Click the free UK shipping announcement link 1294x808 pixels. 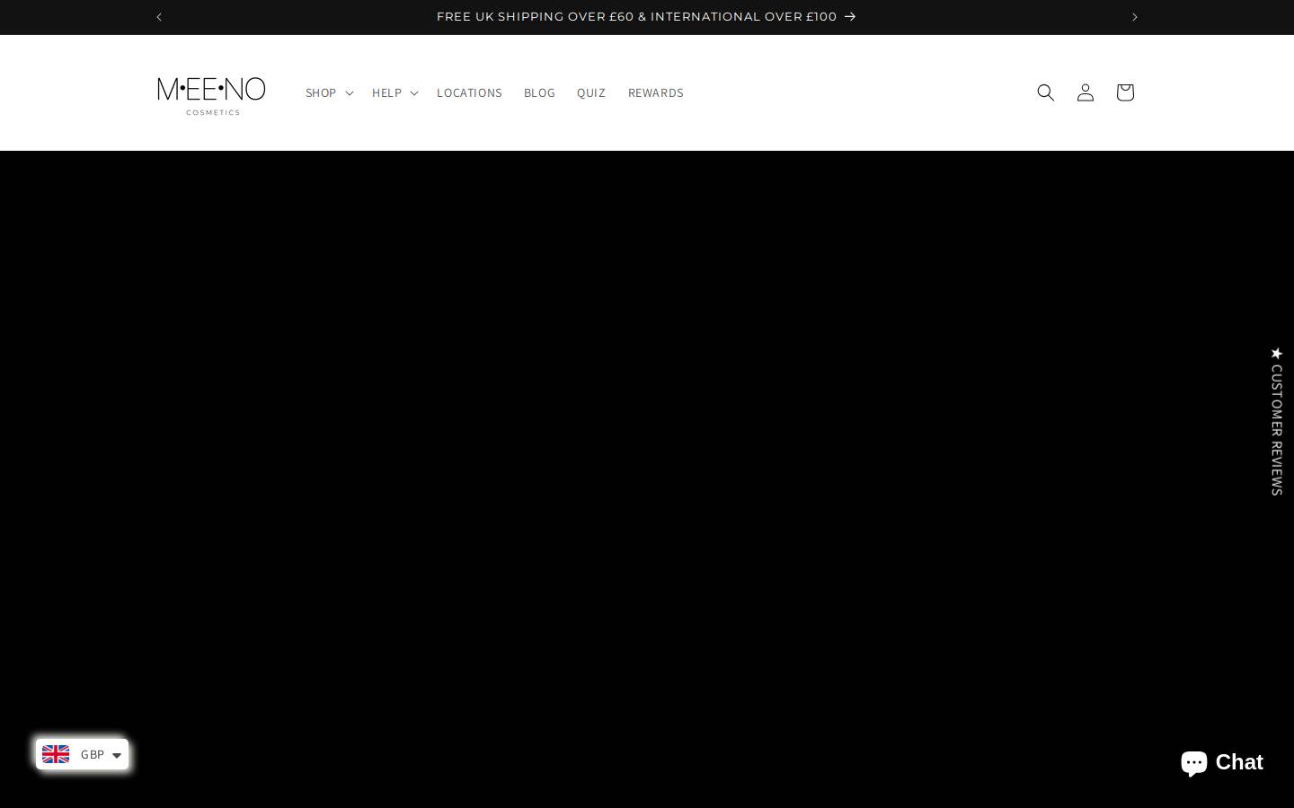(646, 17)
